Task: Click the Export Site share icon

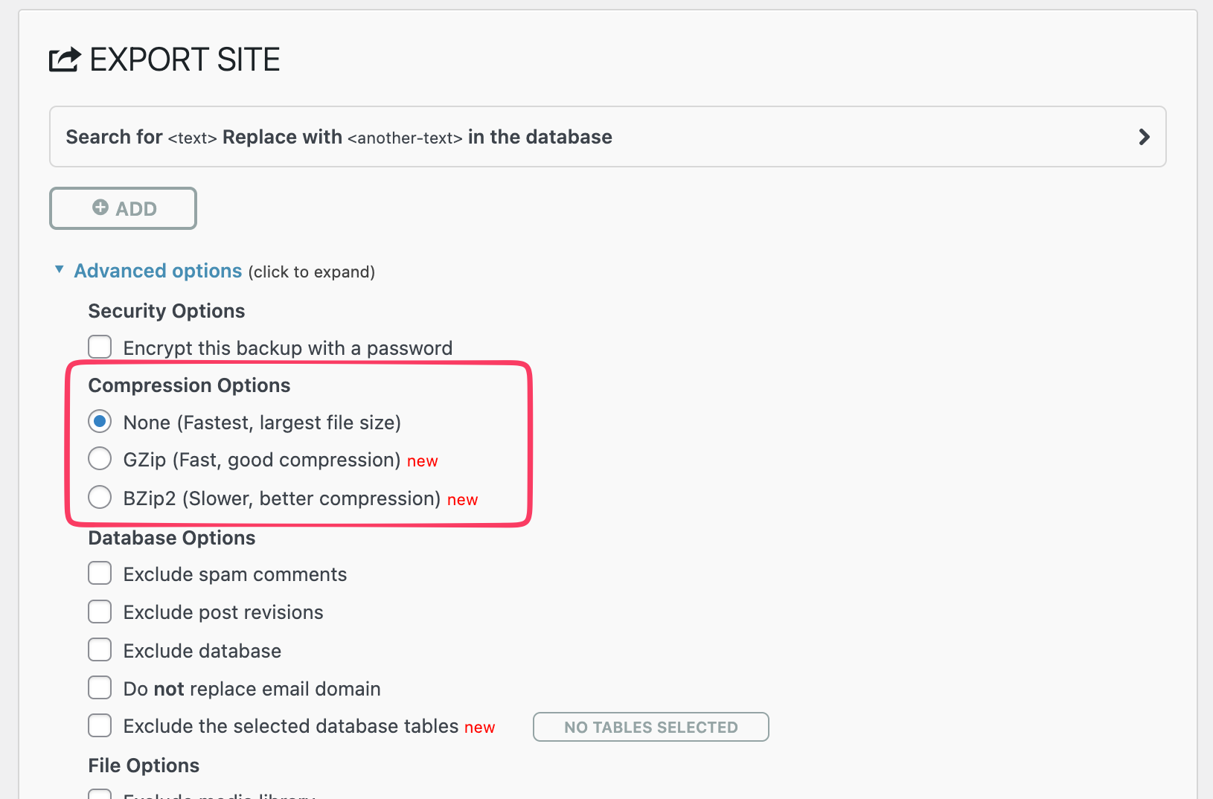Action: tap(65, 60)
